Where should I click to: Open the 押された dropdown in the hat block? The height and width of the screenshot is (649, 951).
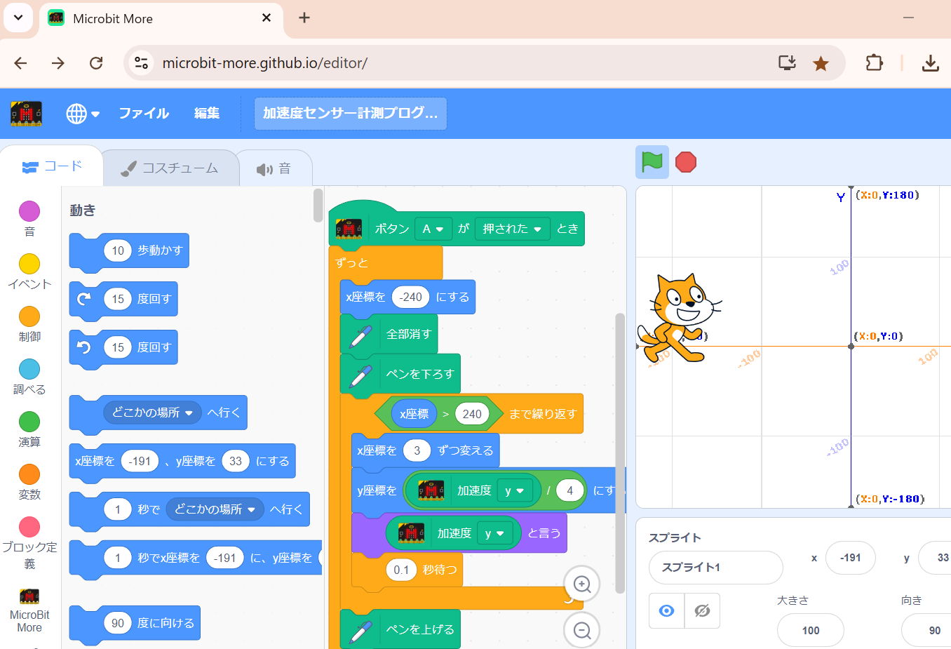tap(512, 229)
